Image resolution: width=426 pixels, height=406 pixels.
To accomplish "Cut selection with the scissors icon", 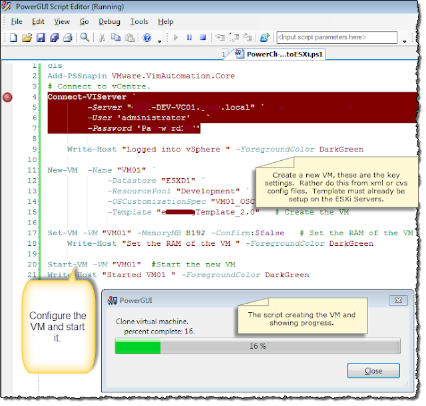I will pos(102,37).
